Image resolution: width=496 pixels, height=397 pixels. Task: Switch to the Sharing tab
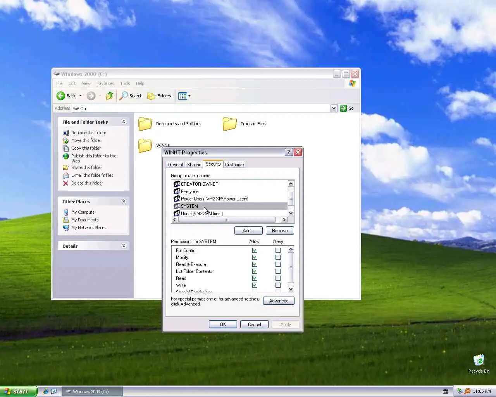194,165
